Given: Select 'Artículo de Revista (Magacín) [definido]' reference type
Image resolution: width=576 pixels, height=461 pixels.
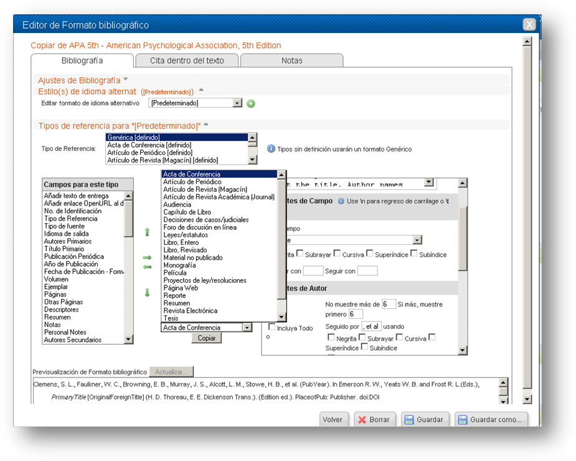Looking at the screenshot, I should (177, 160).
